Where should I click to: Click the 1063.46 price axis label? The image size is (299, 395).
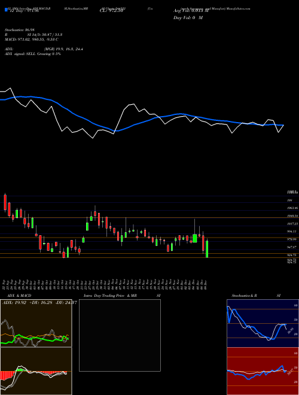tap(293, 208)
